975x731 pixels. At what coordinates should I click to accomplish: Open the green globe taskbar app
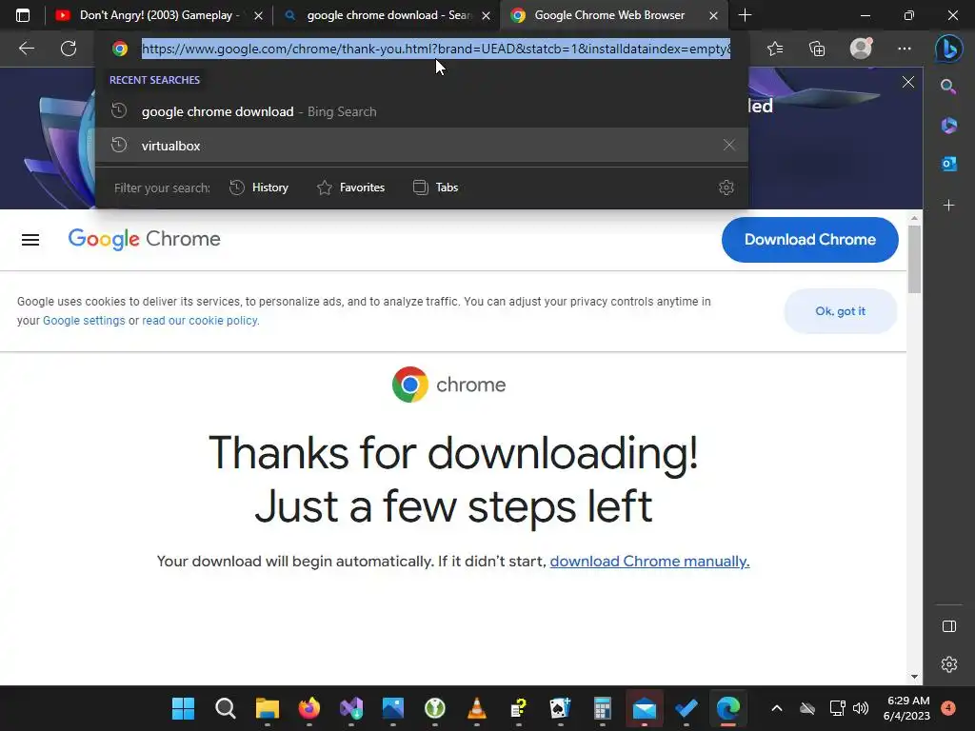(x=434, y=708)
